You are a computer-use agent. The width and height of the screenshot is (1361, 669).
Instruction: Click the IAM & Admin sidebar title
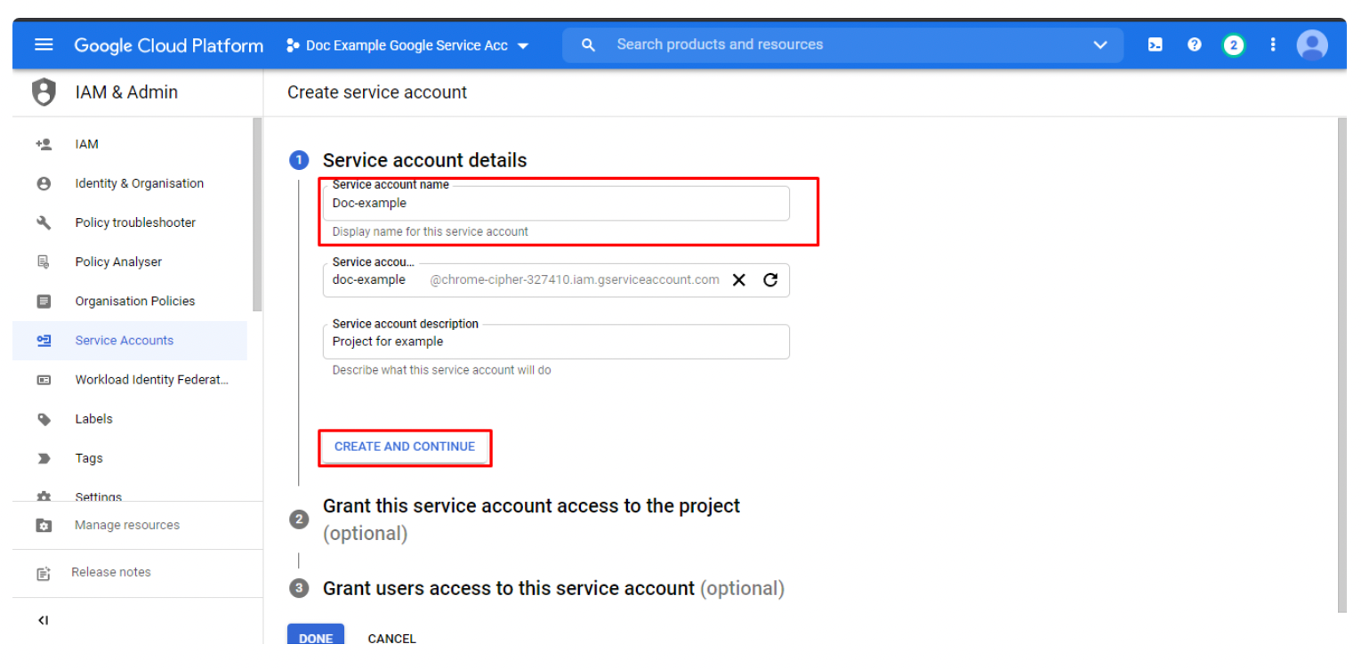126,93
